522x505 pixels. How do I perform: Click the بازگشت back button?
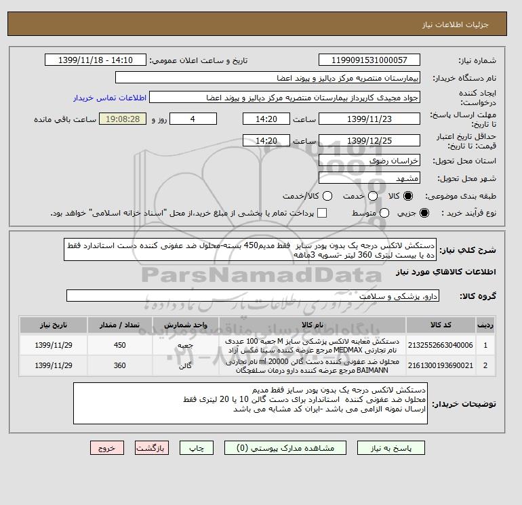pos(152,448)
